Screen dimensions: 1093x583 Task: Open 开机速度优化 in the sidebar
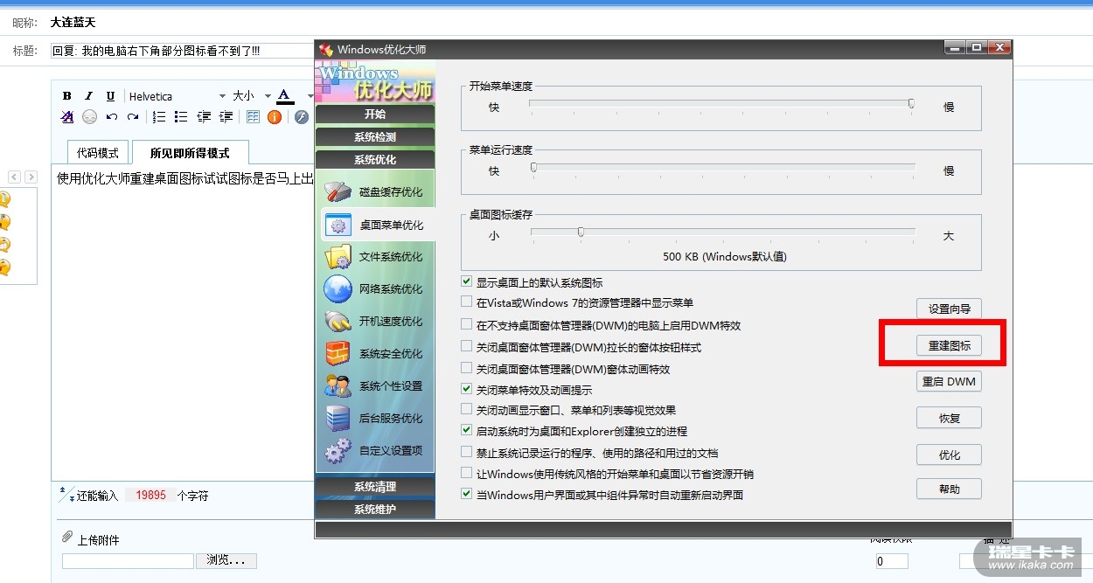(x=375, y=322)
